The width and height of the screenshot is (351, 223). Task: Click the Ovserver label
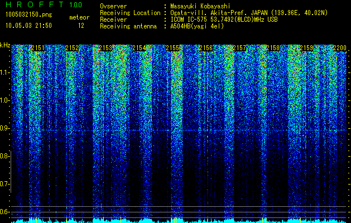[113, 7]
